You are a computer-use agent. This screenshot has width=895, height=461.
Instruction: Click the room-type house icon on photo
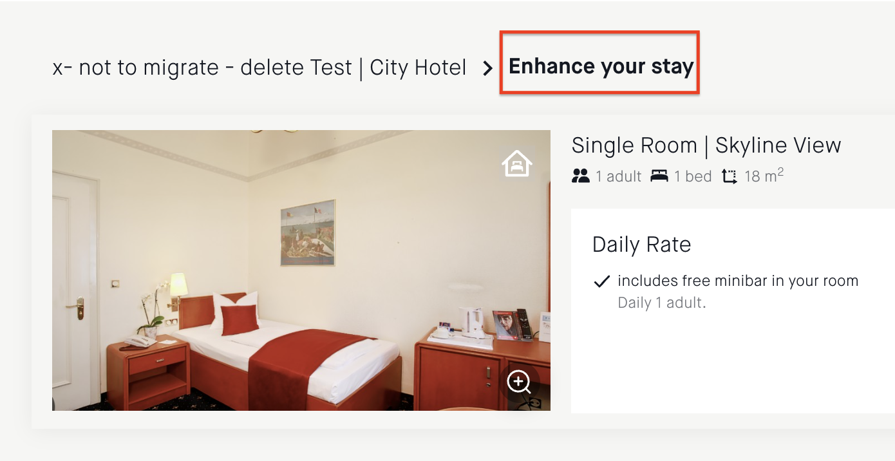tap(517, 163)
